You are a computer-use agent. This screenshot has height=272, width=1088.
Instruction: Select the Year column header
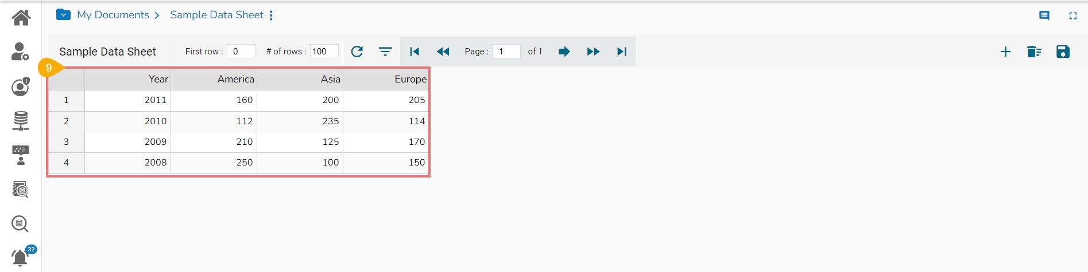(x=127, y=80)
